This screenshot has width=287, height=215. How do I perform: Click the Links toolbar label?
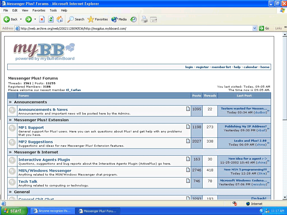tap(278, 28)
